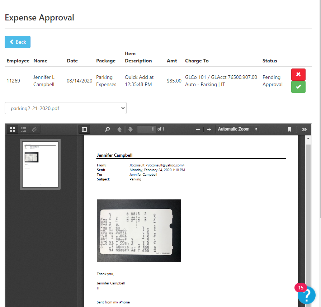The width and height of the screenshot is (321, 307).
Task: Open the Automatic Zoom dropdown
Action: tap(238, 129)
